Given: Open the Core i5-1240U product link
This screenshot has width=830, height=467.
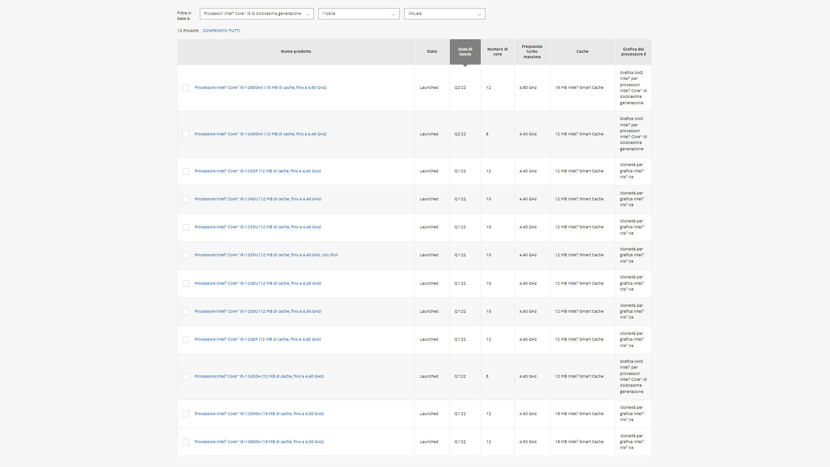Looking at the screenshot, I should [x=258, y=283].
